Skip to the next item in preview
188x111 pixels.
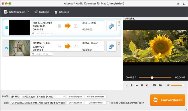point(147,85)
